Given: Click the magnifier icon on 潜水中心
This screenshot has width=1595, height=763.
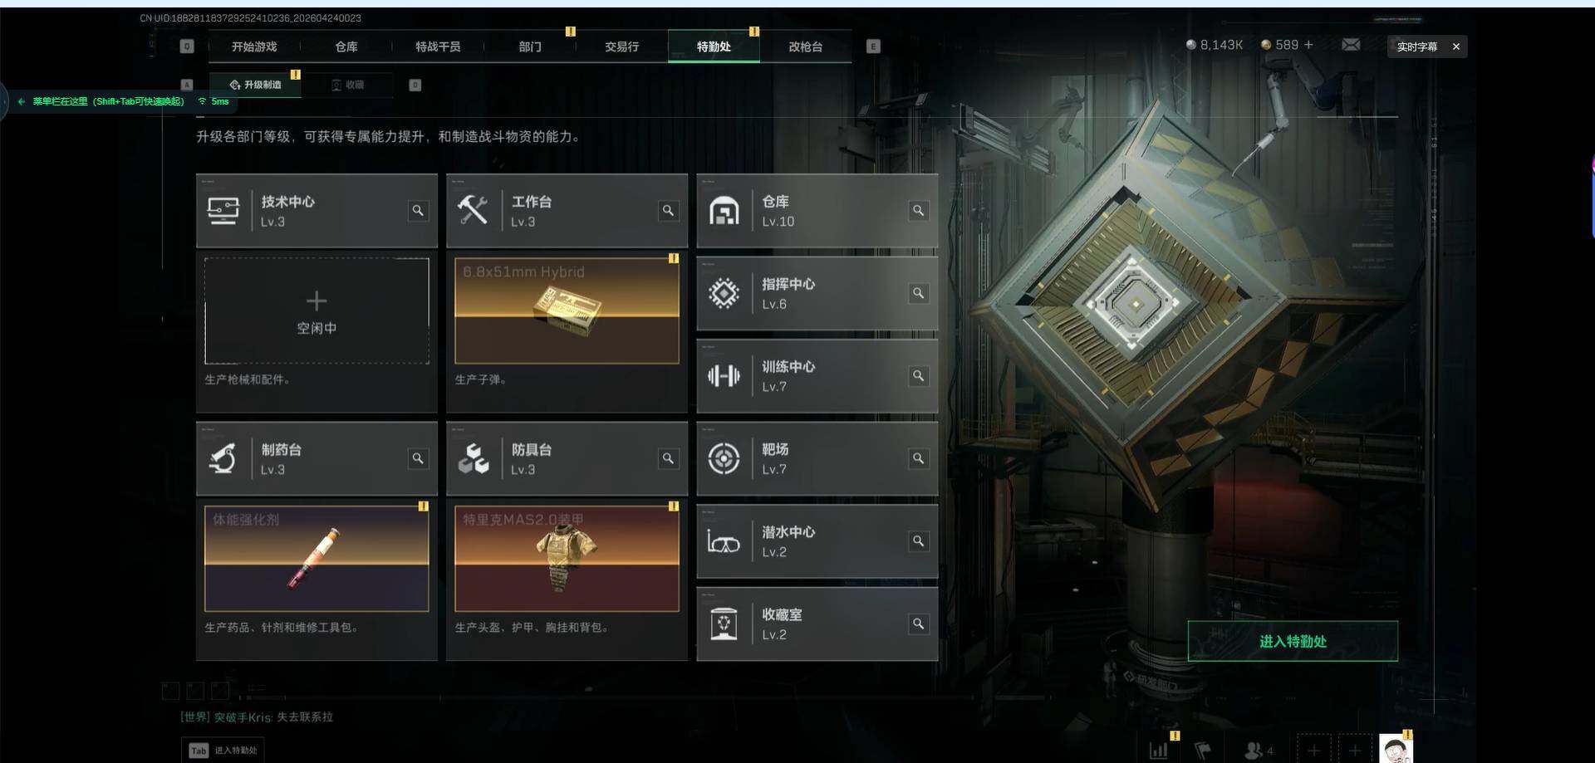Looking at the screenshot, I should click(918, 541).
